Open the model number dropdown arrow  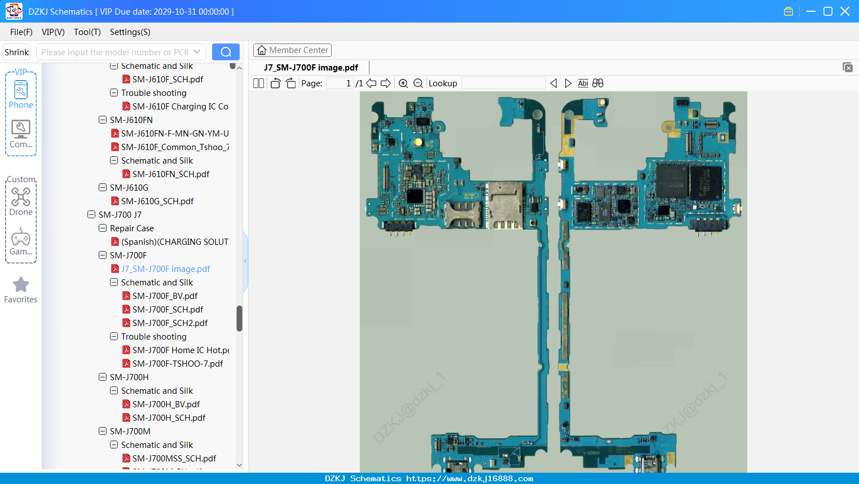(197, 52)
